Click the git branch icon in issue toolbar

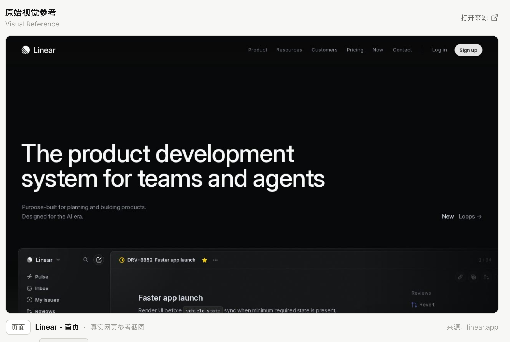pos(486,277)
